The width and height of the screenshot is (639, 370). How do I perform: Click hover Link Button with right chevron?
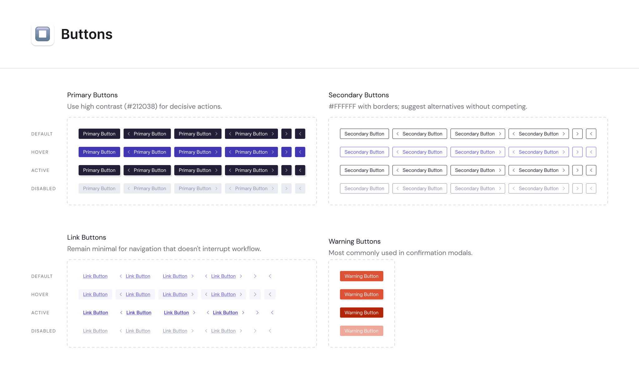coord(178,295)
